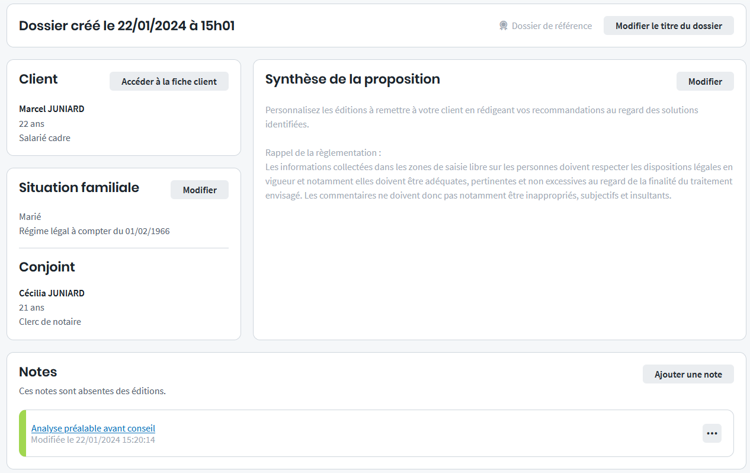Image resolution: width=750 pixels, height=473 pixels.
Task: Click Modifier le titre du dossier
Action: (x=668, y=25)
